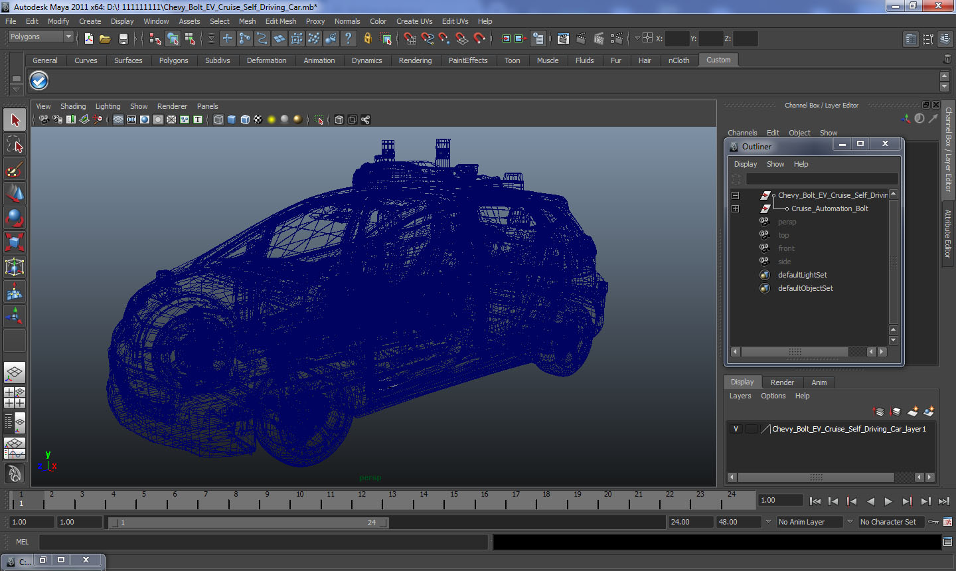
Task: Open the Polygons menu set dropdown
Action: tap(40, 37)
